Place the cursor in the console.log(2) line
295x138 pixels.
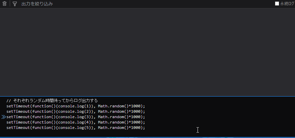[x=76, y=111]
